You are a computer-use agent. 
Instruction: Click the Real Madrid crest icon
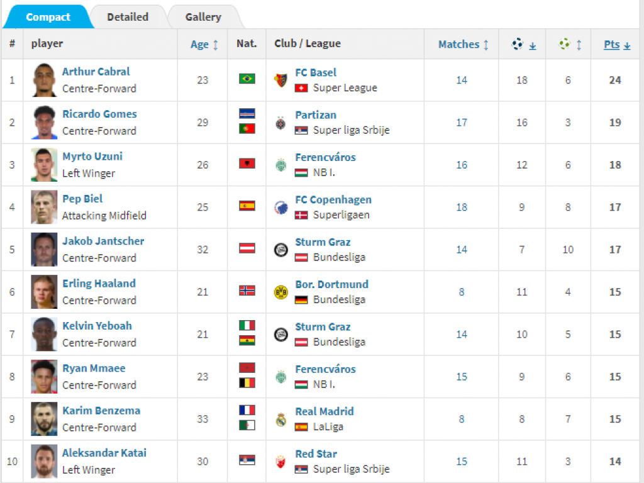[x=281, y=419]
